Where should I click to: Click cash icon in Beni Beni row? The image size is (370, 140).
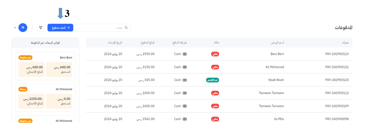click(185, 54)
